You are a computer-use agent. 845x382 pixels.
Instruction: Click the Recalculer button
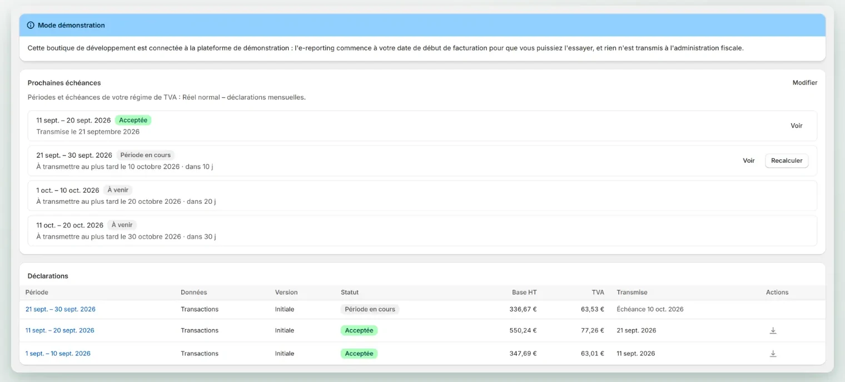[x=787, y=160]
